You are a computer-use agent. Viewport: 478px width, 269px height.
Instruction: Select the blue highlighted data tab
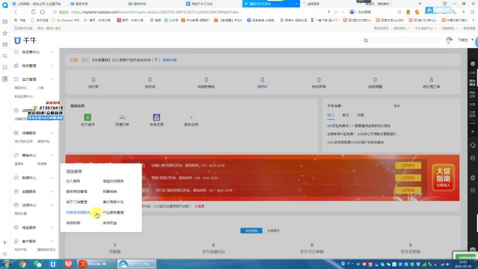coord(251,231)
